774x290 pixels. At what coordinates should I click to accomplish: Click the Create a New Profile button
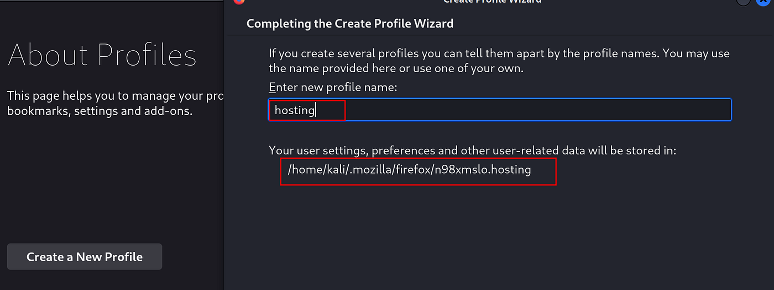pyautogui.click(x=85, y=257)
